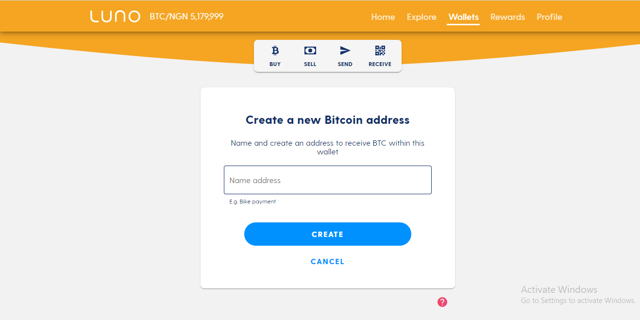This screenshot has height=320, width=640.
Task: Focus the Name address input field
Action: 328,180
